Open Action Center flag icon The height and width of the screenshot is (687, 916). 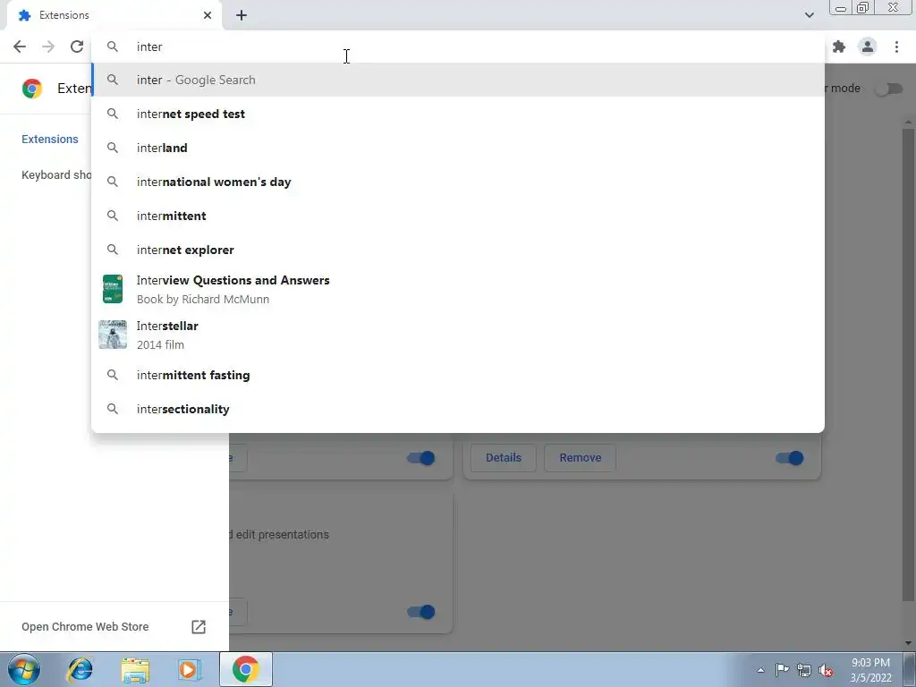pos(782,670)
